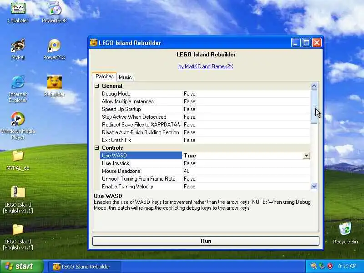The image size is (364, 273).
Task: Select the Use WASD property label
Action: (x=141, y=156)
